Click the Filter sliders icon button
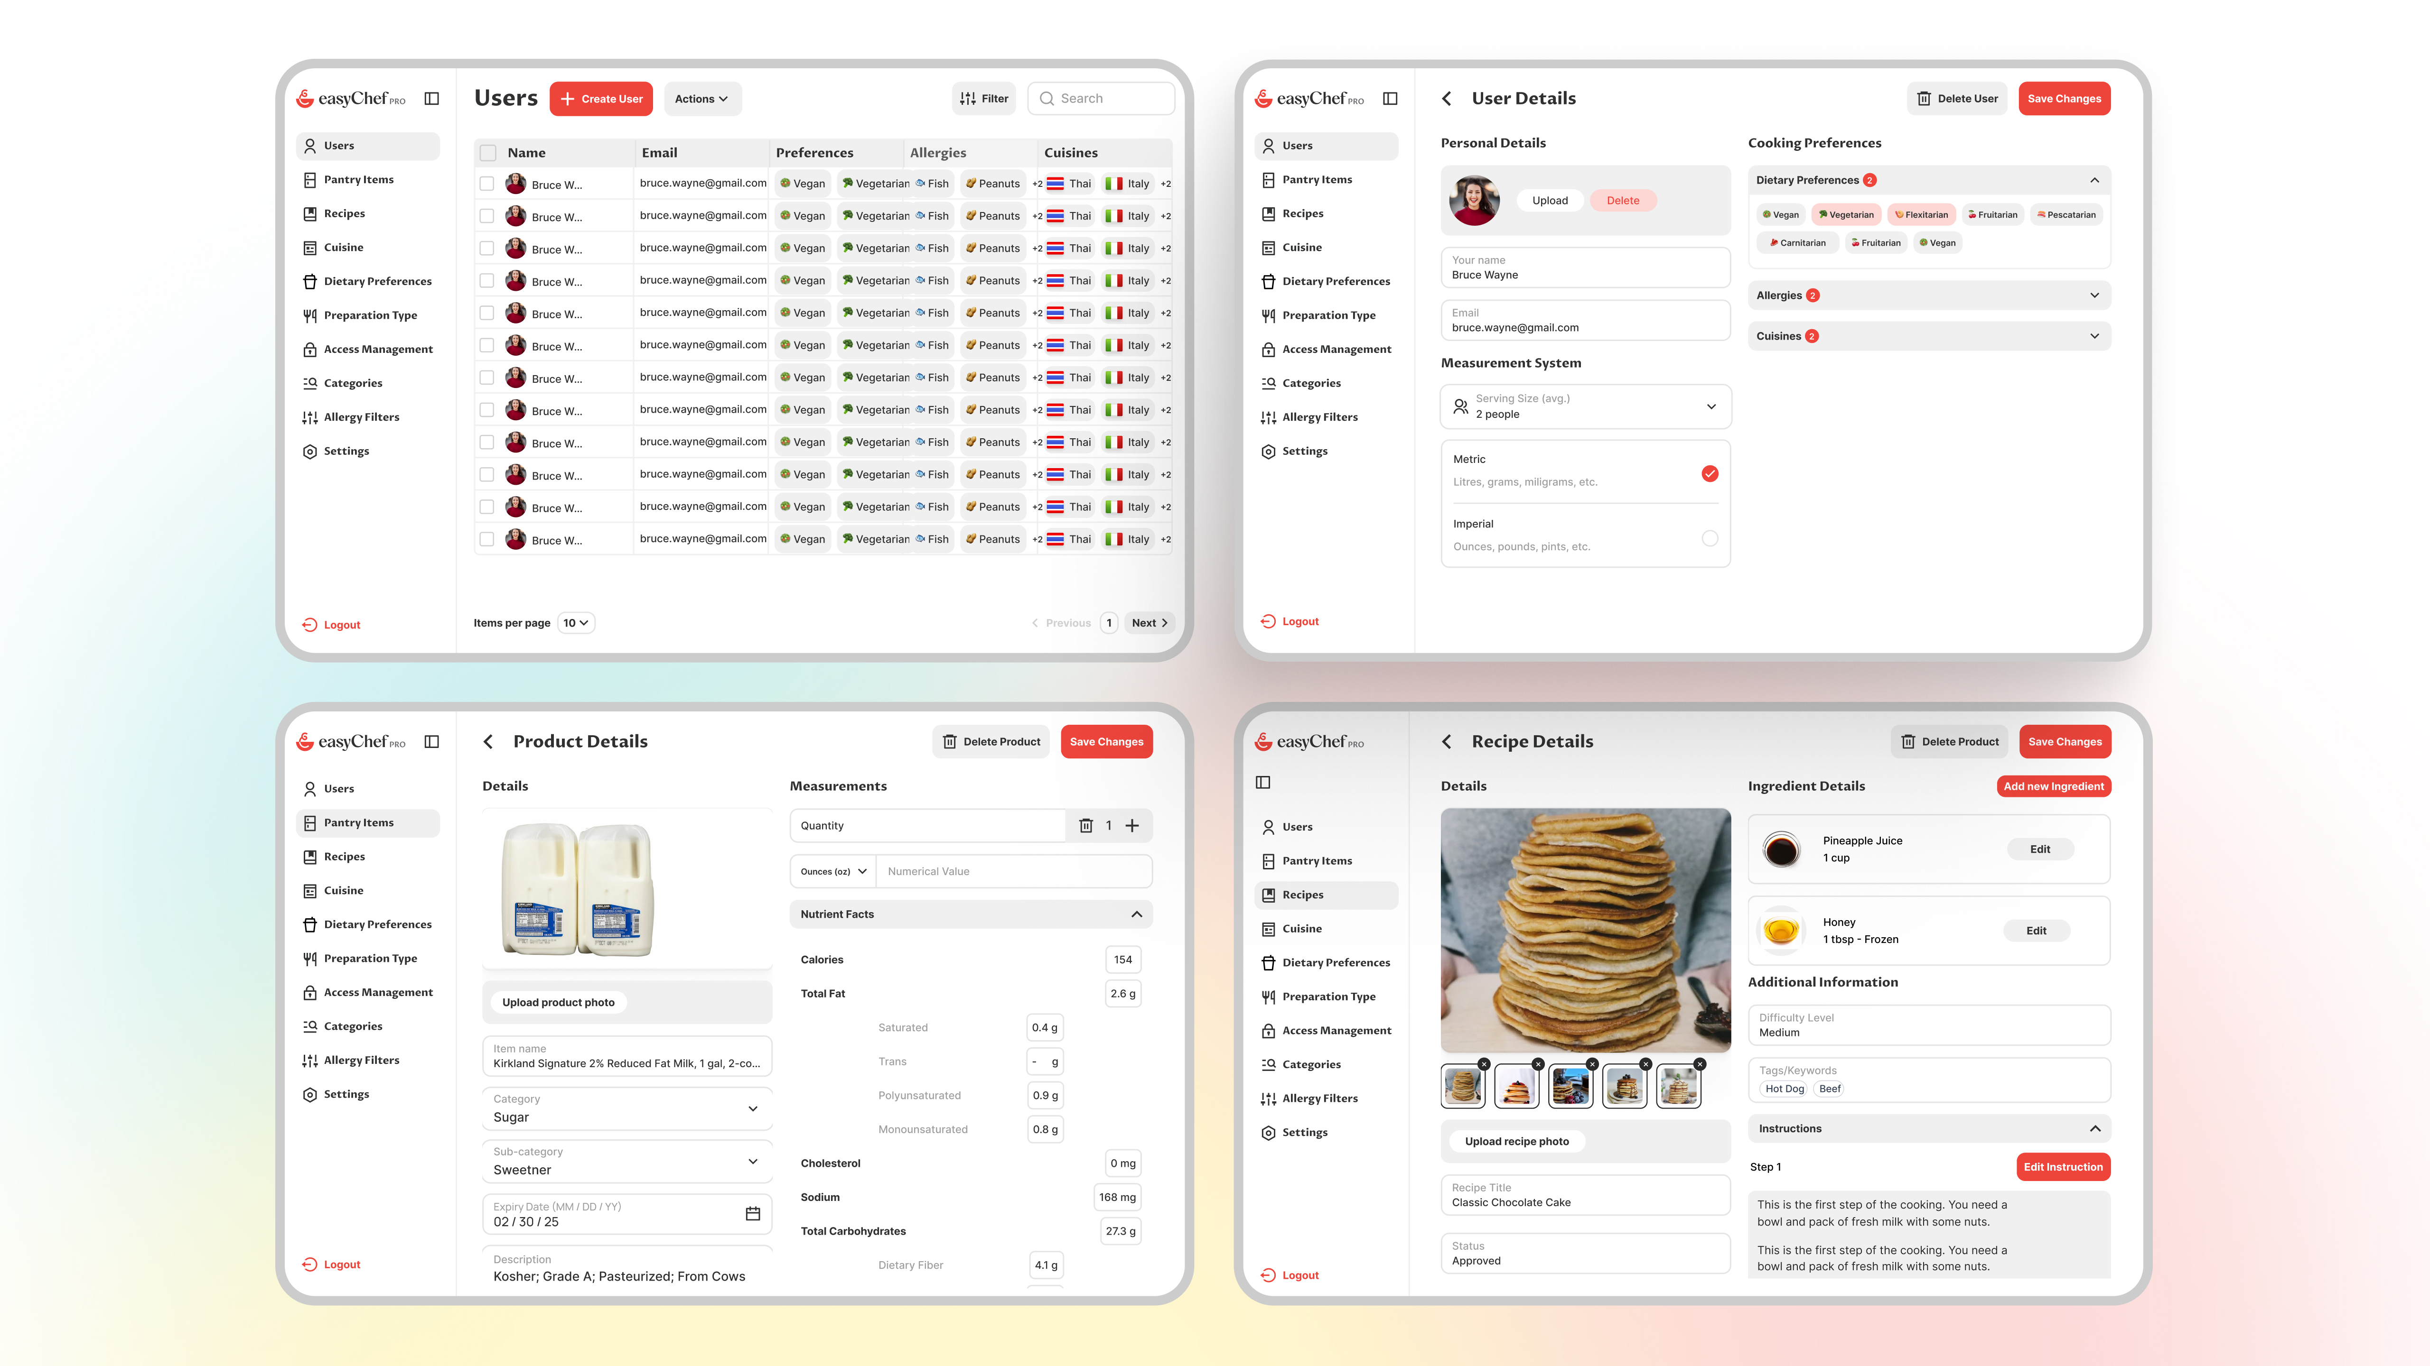This screenshot has height=1366, width=2430. 984,98
